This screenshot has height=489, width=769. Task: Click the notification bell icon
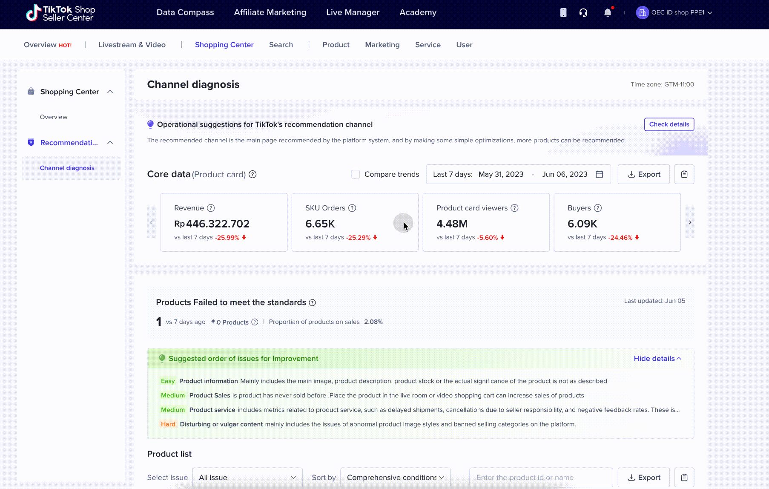point(608,13)
